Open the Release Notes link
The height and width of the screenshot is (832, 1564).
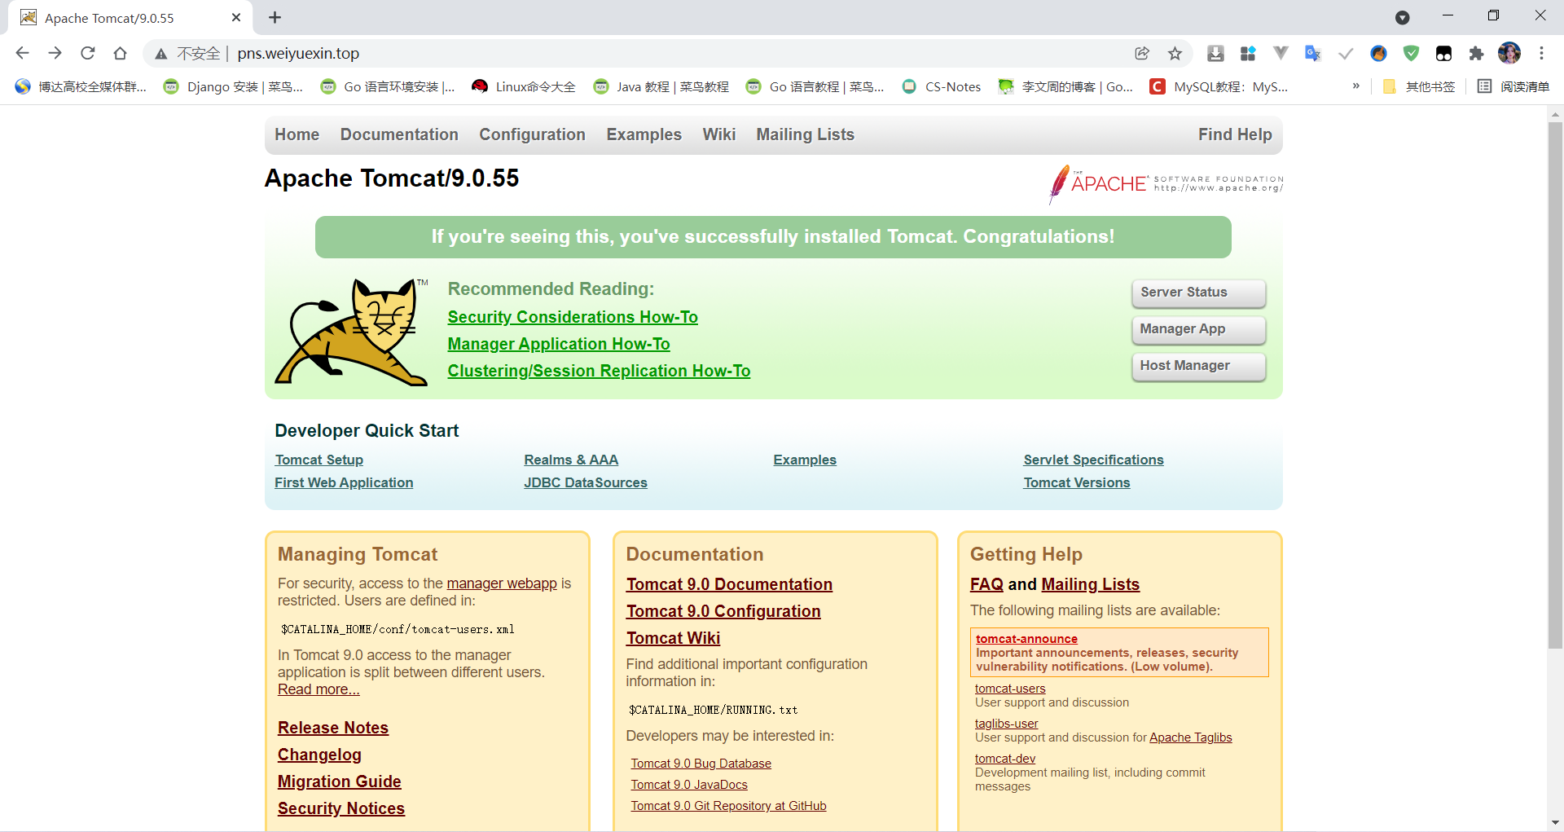pyautogui.click(x=333, y=728)
